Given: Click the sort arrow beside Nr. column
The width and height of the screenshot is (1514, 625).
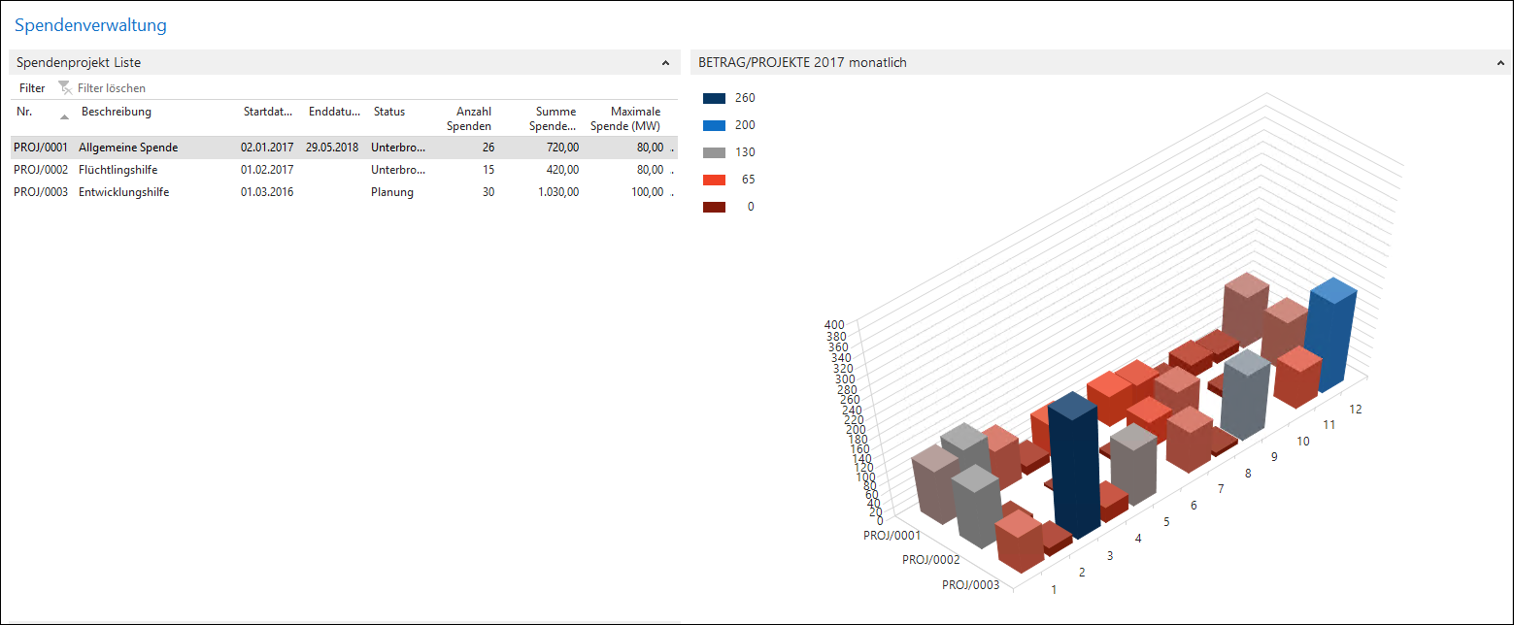Looking at the screenshot, I should (x=64, y=117).
